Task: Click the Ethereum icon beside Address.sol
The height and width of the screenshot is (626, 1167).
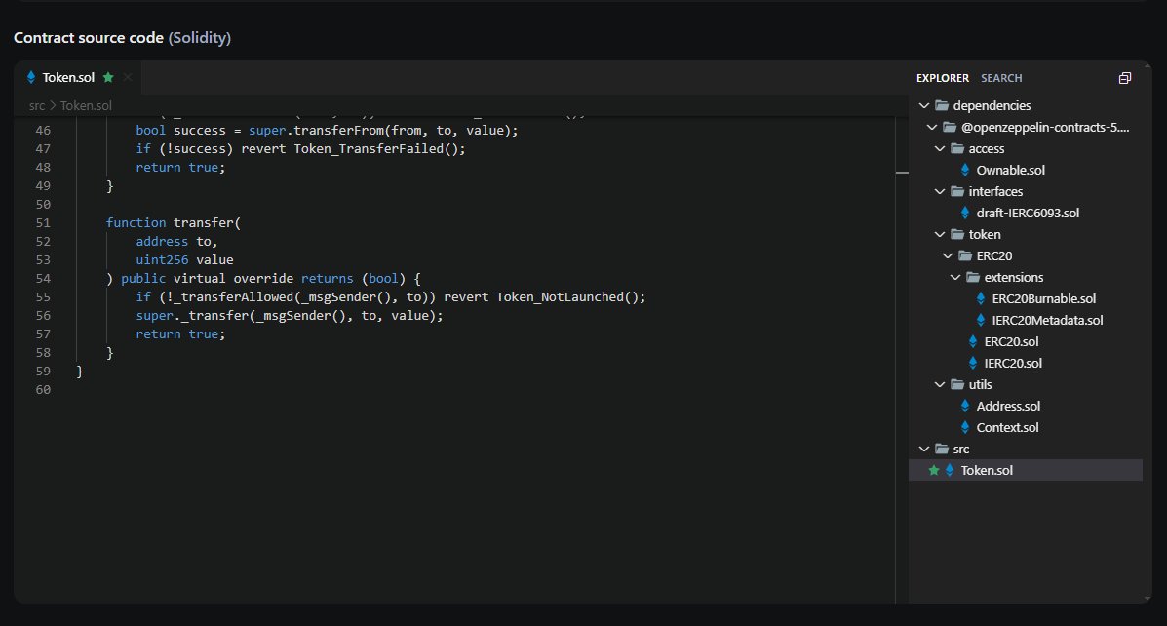Action: (x=965, y=407)
